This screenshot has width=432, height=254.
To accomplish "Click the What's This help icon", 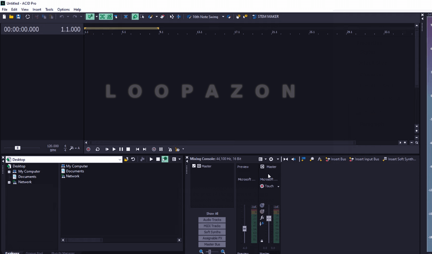I will point(245,16).
